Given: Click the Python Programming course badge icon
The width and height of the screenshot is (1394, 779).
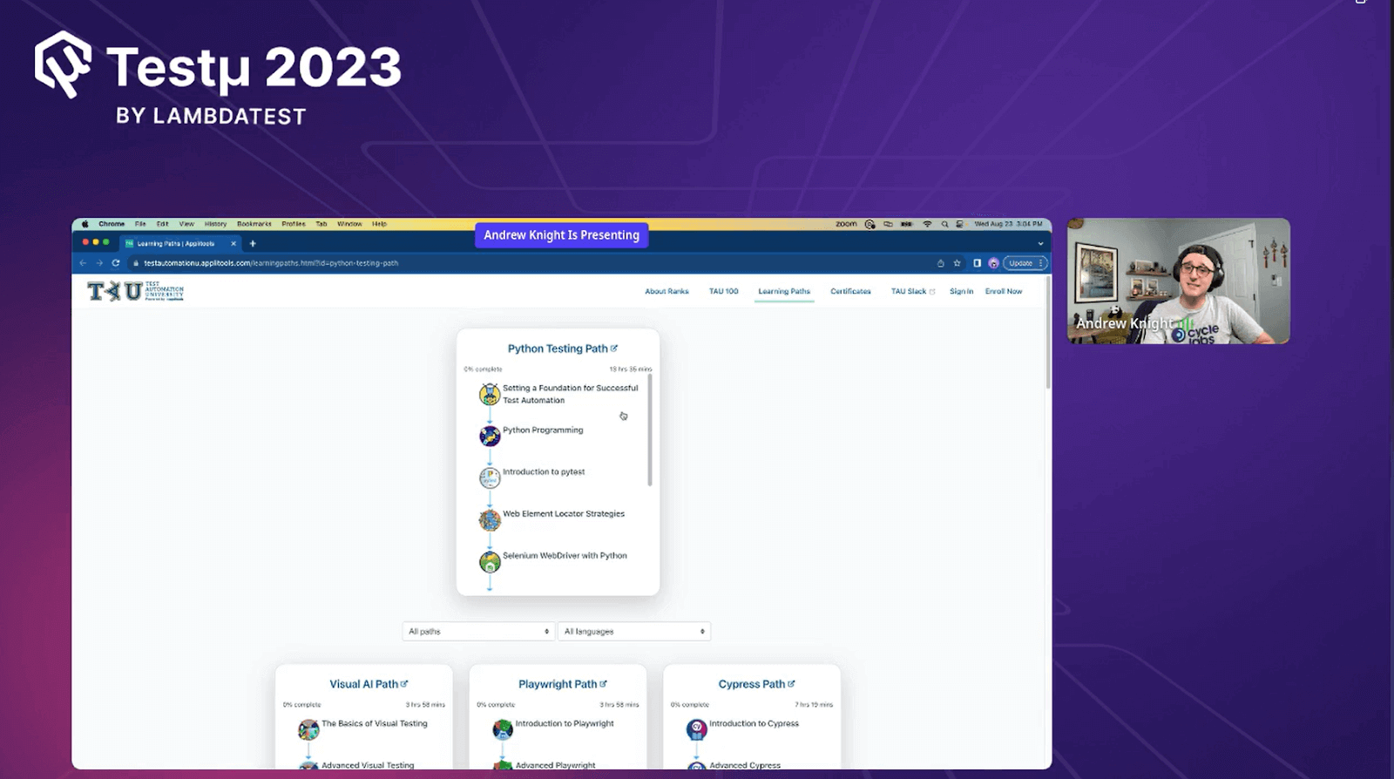Looking at the screenshot, I should 490,436.
